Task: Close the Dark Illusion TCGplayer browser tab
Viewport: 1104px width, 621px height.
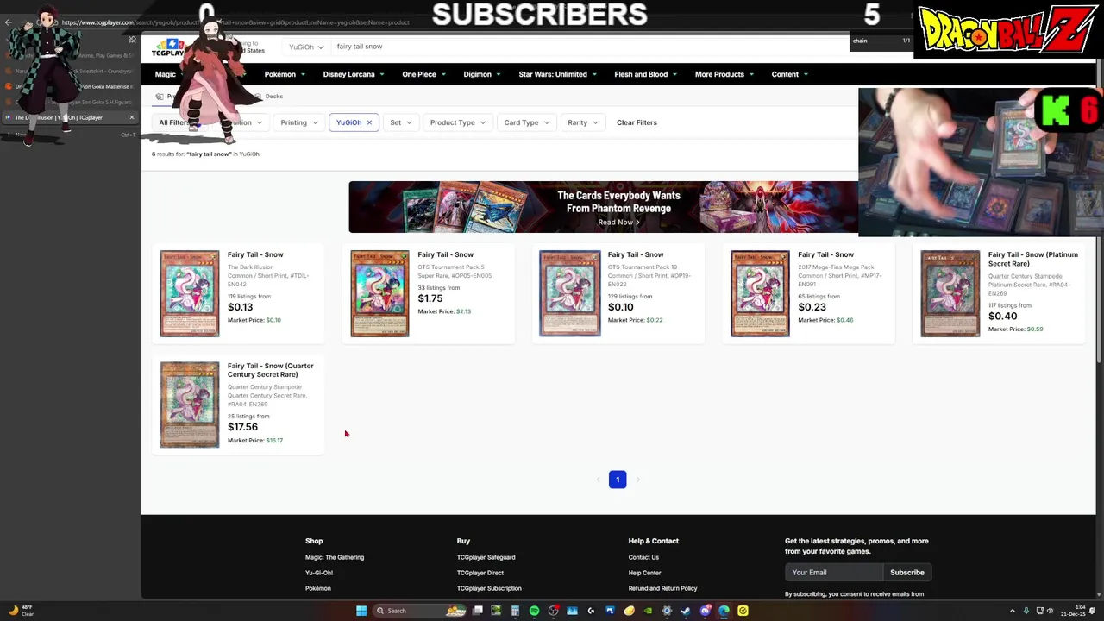Action: (x=132, y=117)
